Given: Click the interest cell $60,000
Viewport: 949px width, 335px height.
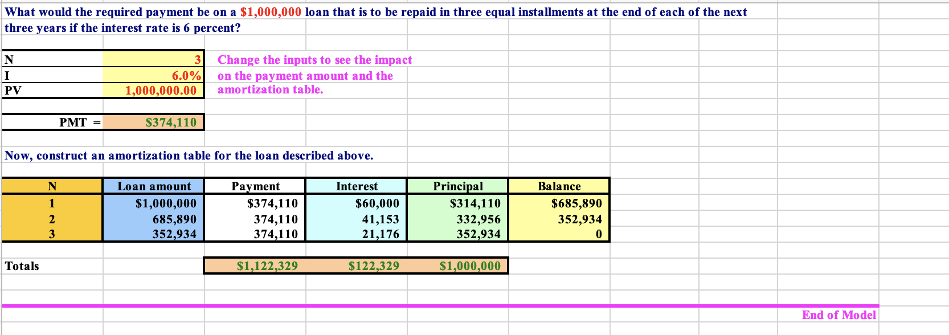Looking at the screenshot, I should pyautogui.click(x=356, y=203).
